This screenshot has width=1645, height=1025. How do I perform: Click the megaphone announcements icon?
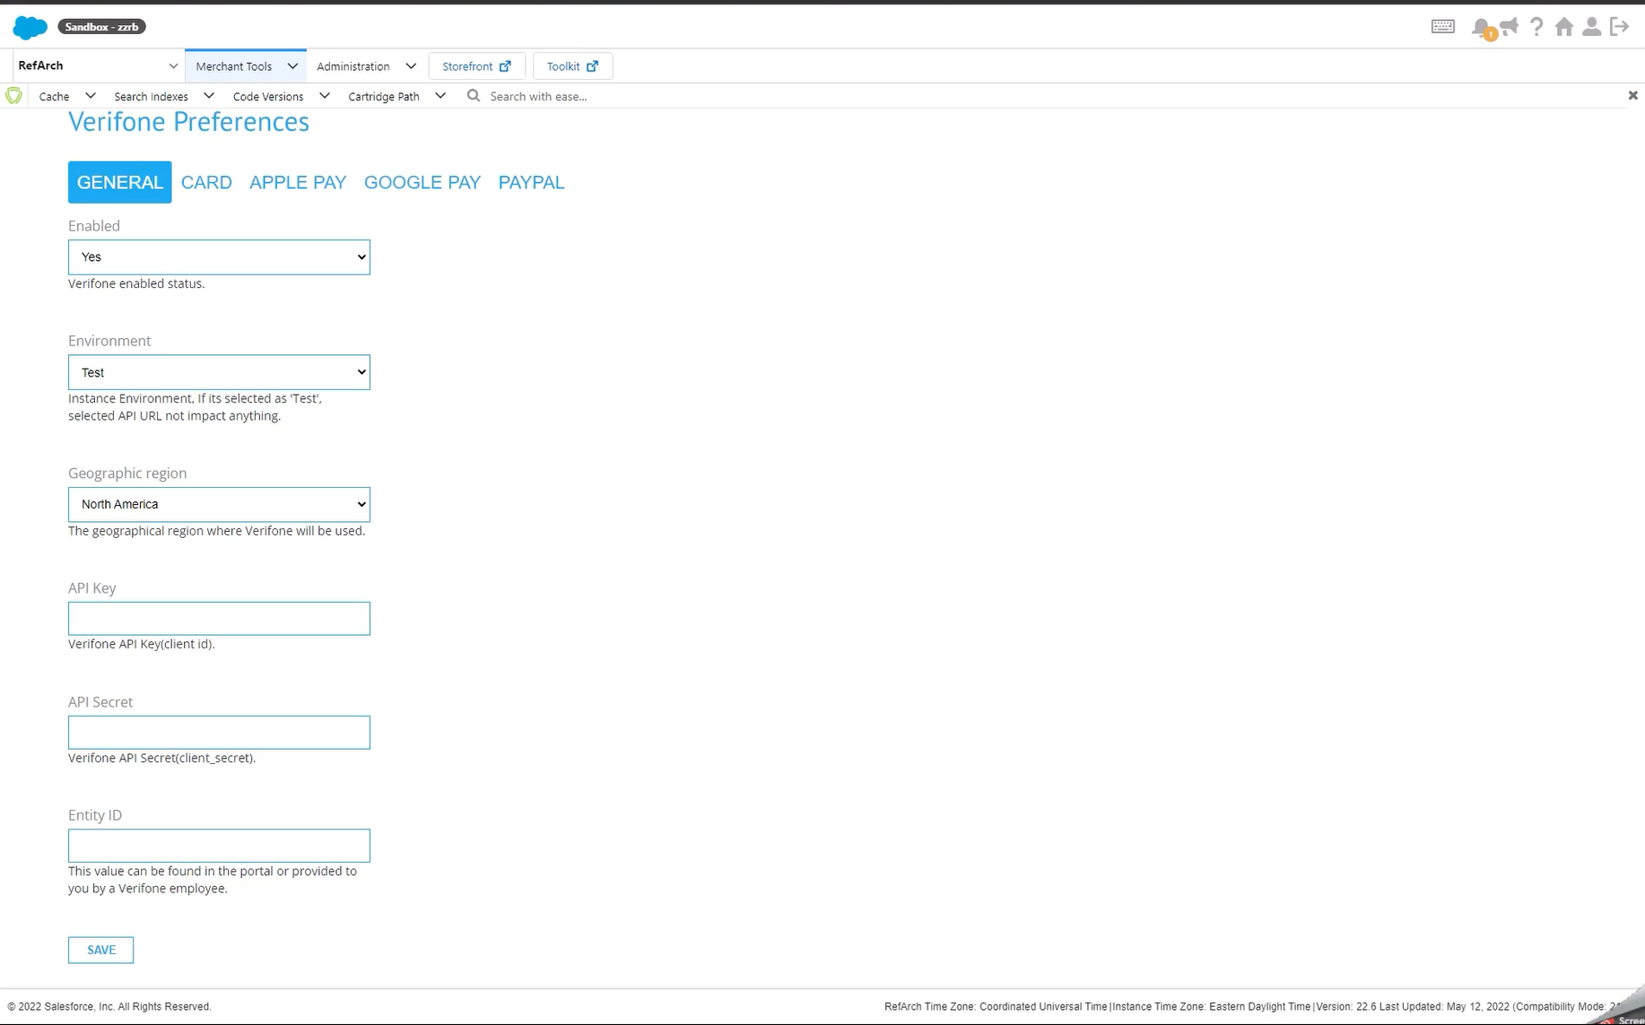coord(1510,28)
